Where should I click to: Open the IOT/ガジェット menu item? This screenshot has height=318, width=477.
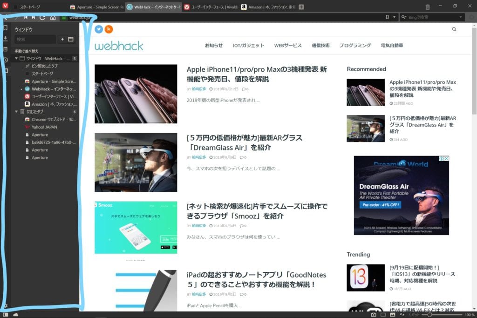[249, 45]
